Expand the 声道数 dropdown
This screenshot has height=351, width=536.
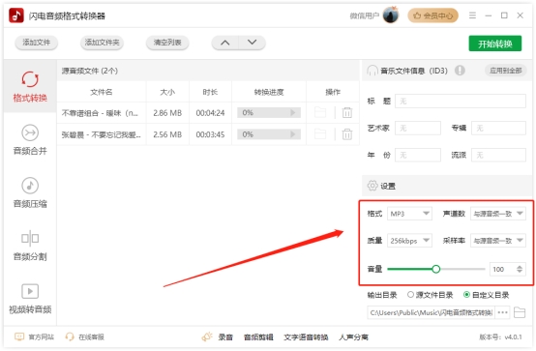(x=498, y=214)
